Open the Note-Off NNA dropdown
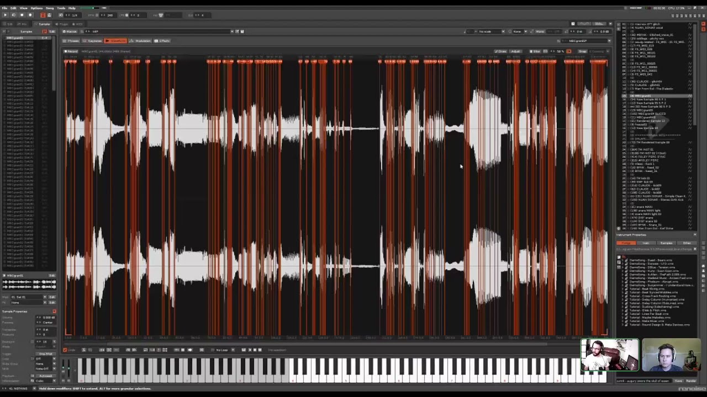This screenshot has width=707, height=397. pyautogui.click(x=45, y=368)
